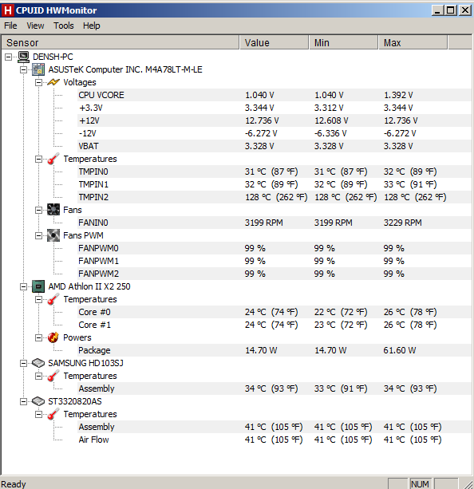Screen dimensions: 474x489
Task: Click the thermometer icon under AMD Athlon
Action: pos(53,299)
